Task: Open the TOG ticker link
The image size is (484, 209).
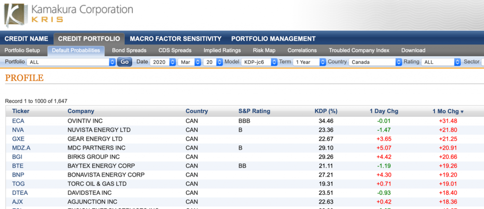Action: (x=18, y=184)
